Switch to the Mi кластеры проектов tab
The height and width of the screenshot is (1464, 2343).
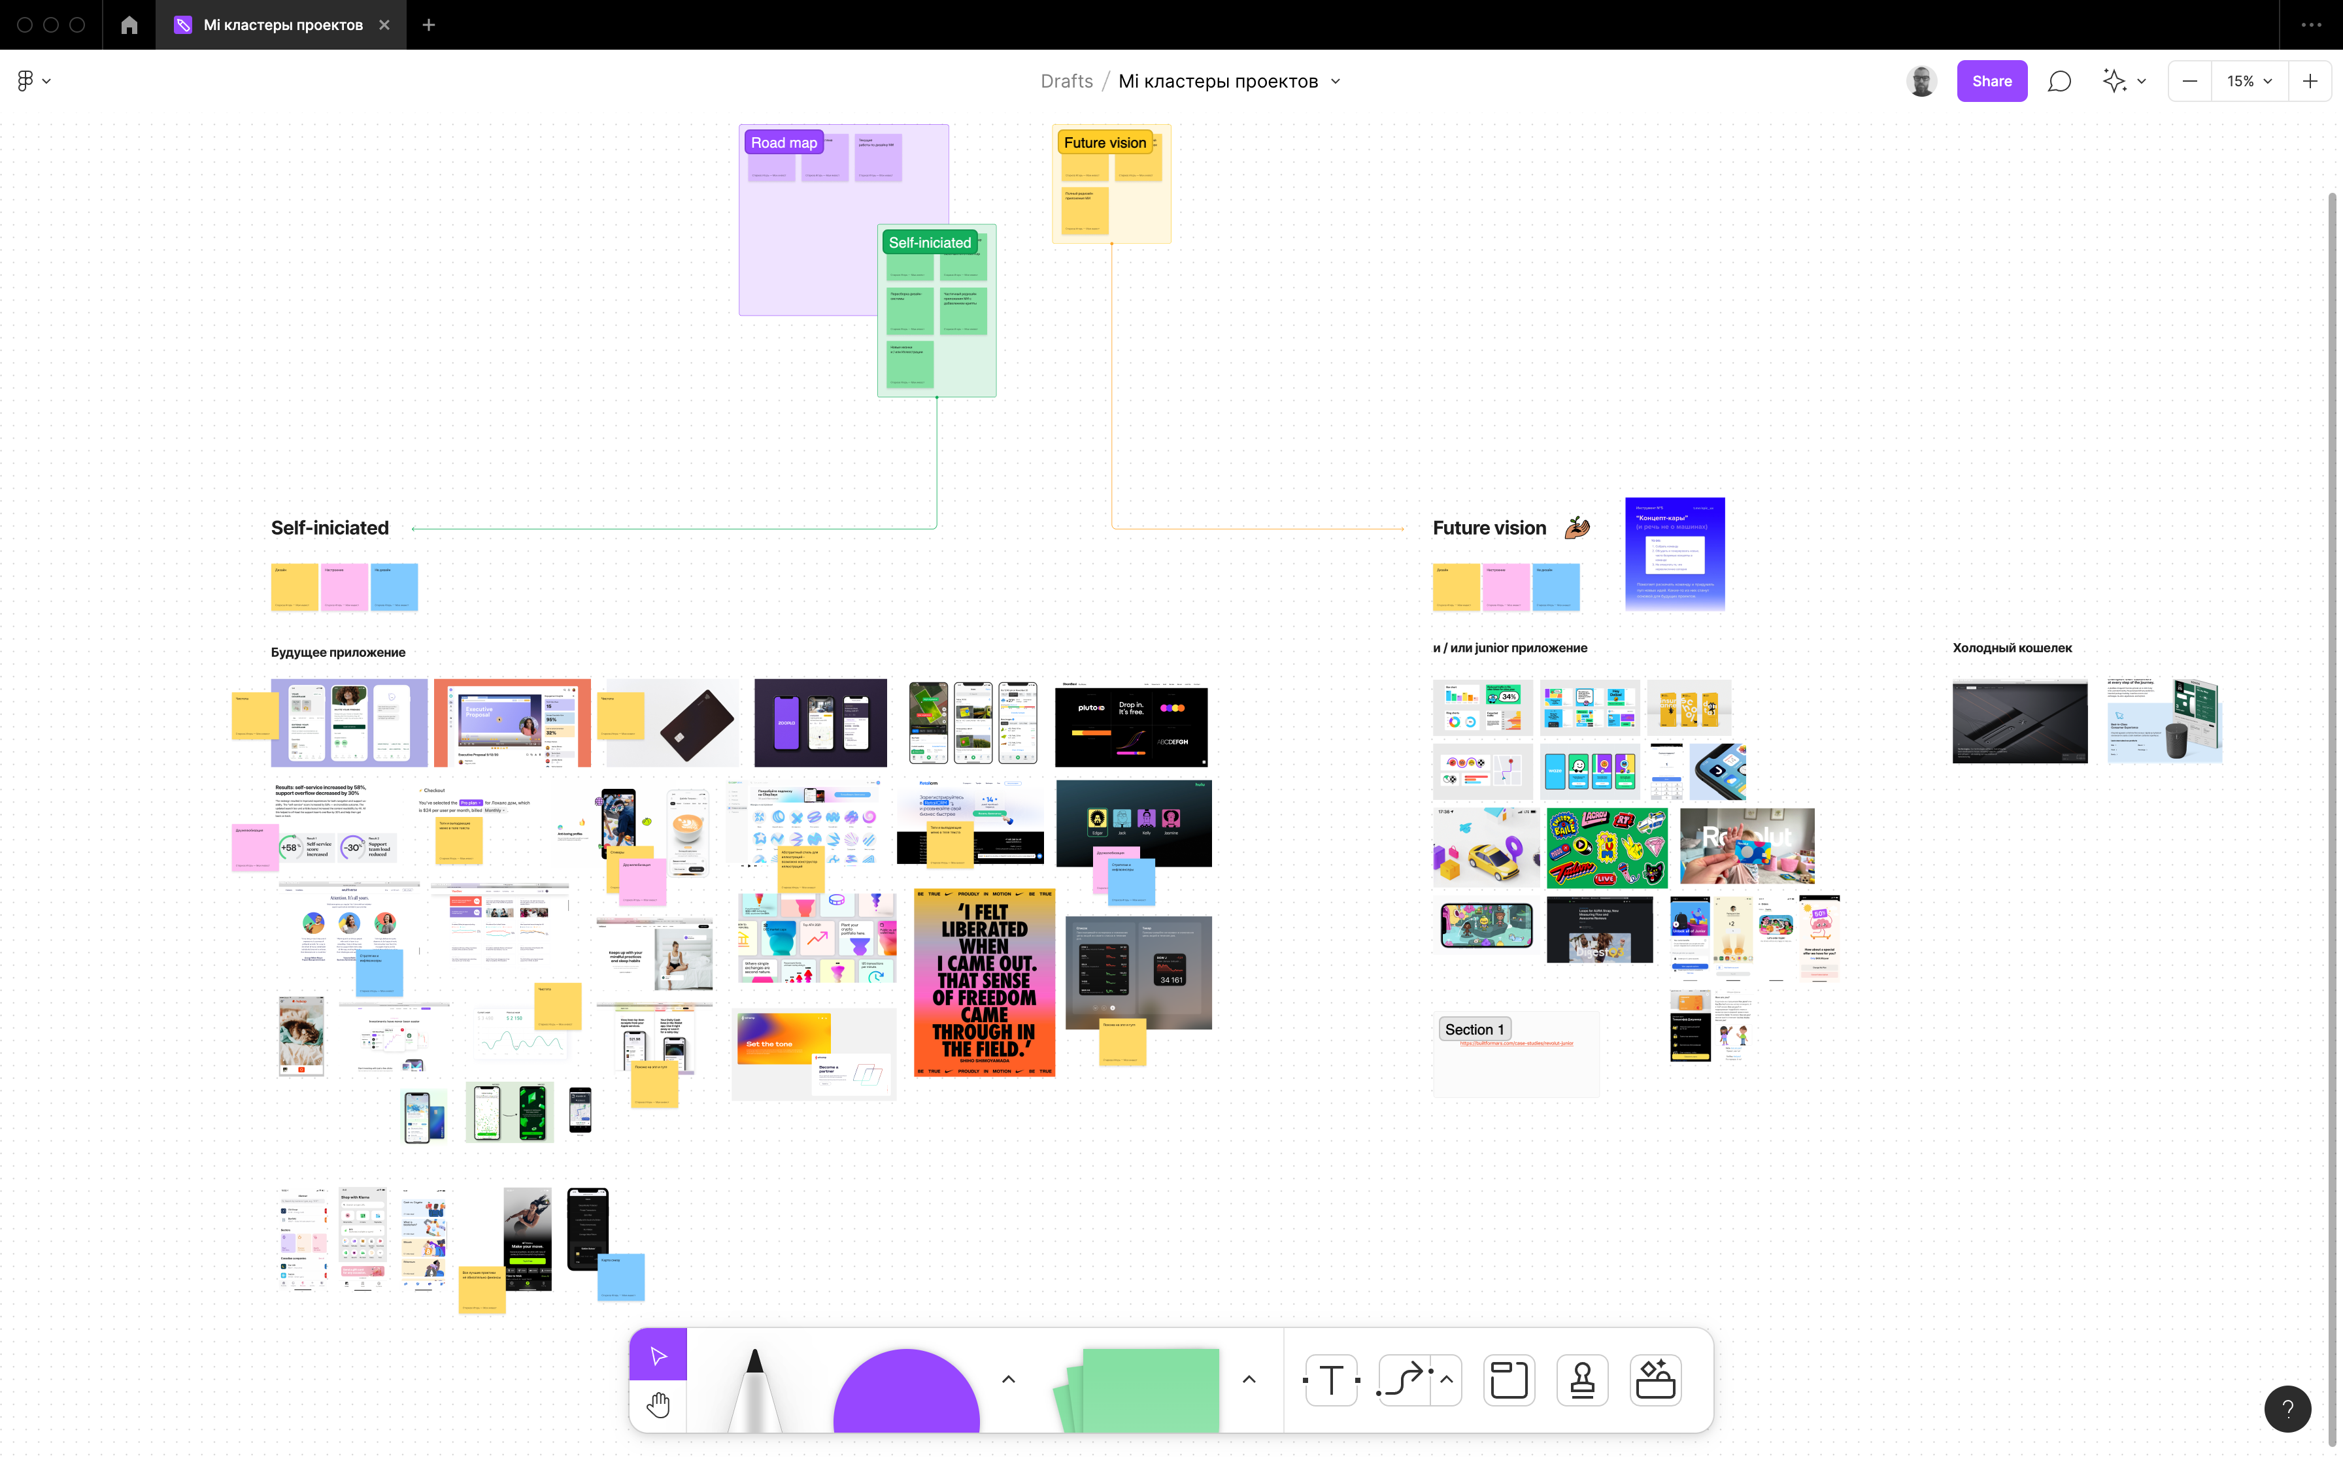(282, 25)
